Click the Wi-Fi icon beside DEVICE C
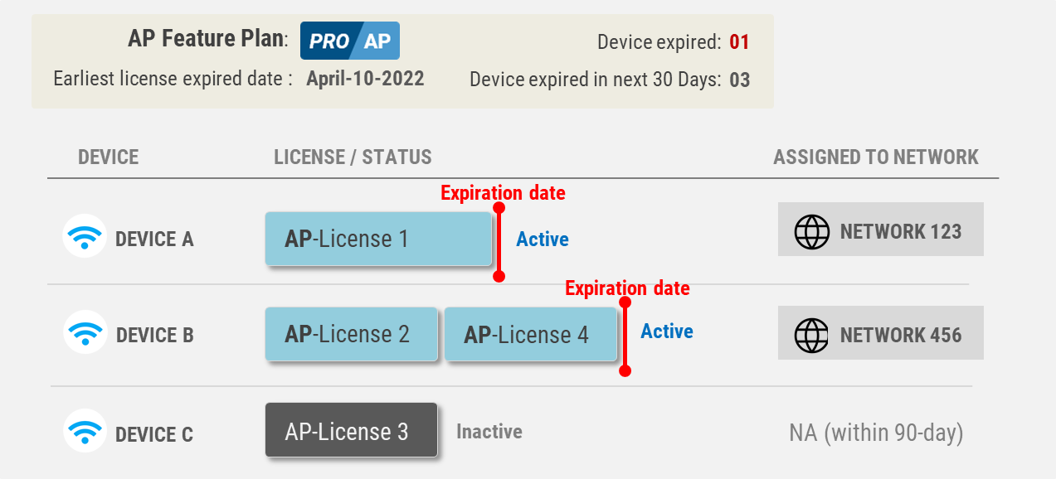Screen dimensions: 1056x479 [x=85, y=431]
